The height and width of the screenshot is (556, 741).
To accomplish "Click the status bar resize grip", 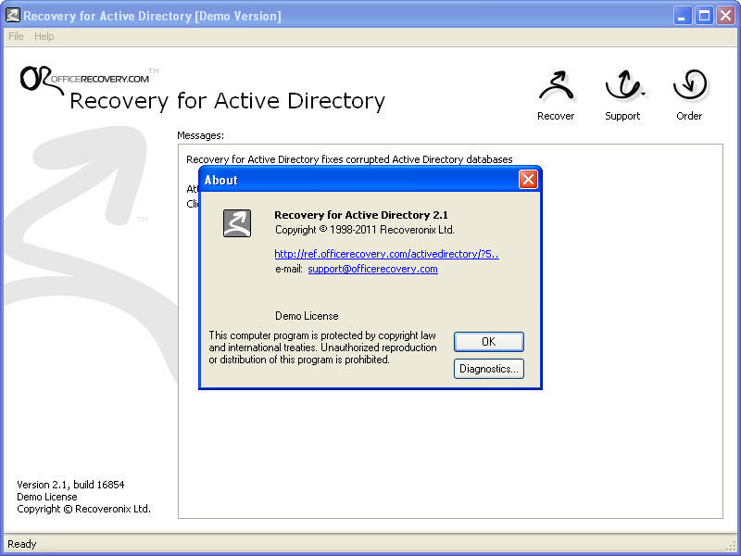I will (x=731, y=546).
